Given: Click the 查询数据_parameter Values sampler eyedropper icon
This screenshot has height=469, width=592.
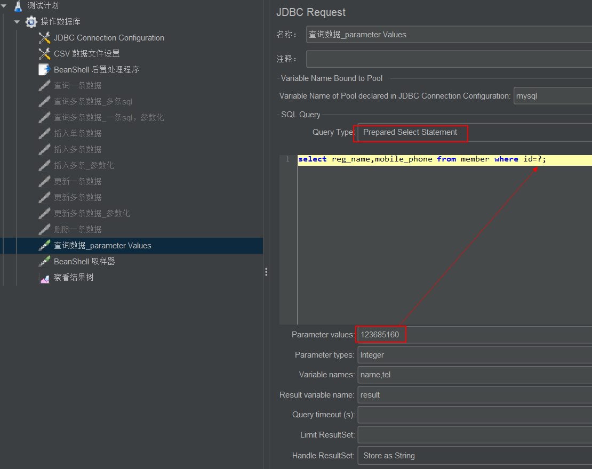Looking at the screenshot, I should click(44, 245).
